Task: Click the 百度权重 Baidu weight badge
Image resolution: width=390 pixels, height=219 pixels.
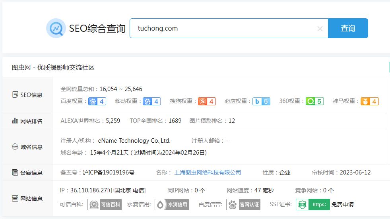Action: click(97, 101)
